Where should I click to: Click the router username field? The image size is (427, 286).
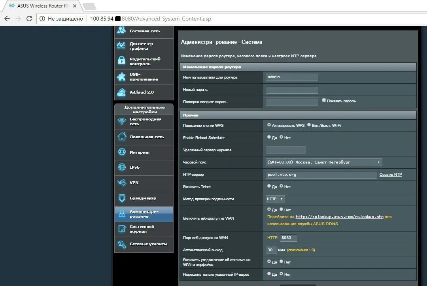click(292, 77)
